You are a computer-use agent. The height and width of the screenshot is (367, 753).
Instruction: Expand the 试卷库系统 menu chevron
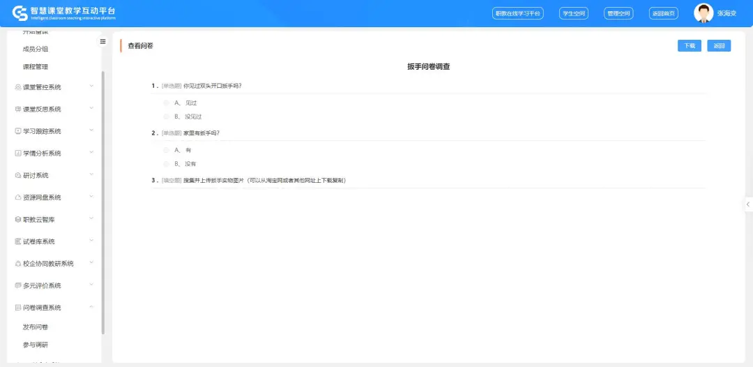point(91,241)
